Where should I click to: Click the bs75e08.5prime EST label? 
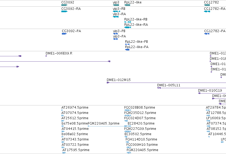(x=75, y=123)
